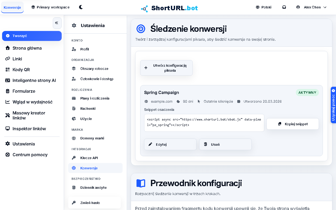Click the home icon beside Strona główna

point(8,48)
